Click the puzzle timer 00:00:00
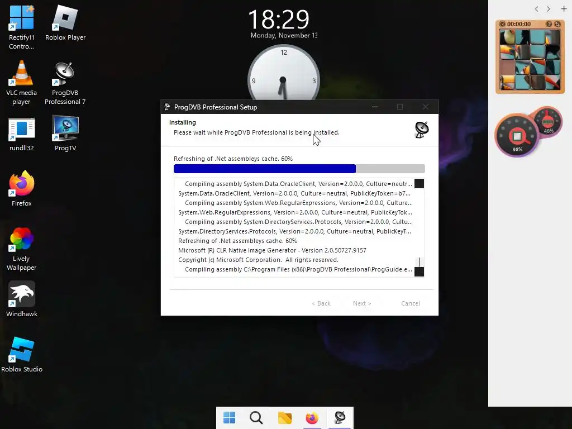The height and width of the screenshot is (429, 572). 519,24
